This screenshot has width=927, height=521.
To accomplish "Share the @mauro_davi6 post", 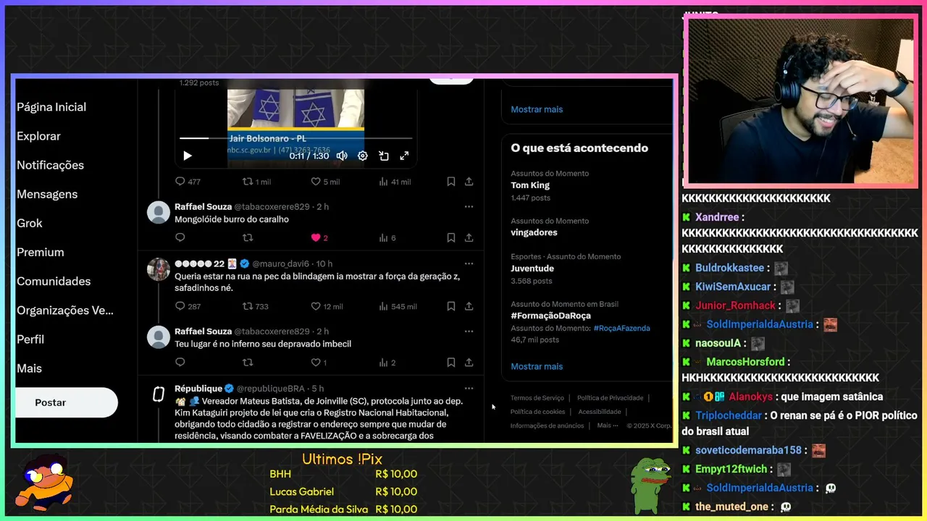I will click(x=469, y=306).
